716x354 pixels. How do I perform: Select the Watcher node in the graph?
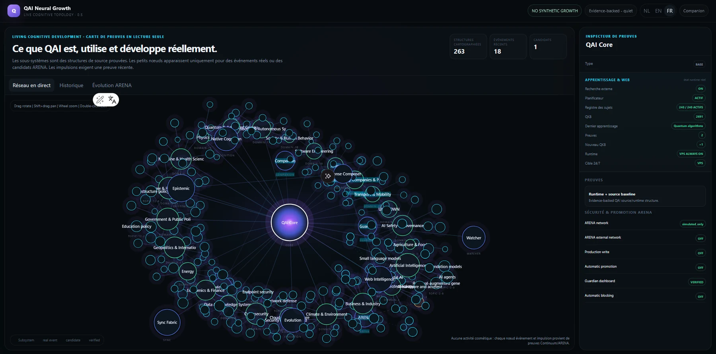tap(474, 238)
